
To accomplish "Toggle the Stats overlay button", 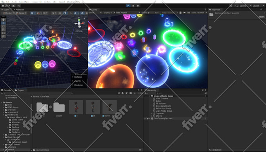I will [x=194, y=13].
